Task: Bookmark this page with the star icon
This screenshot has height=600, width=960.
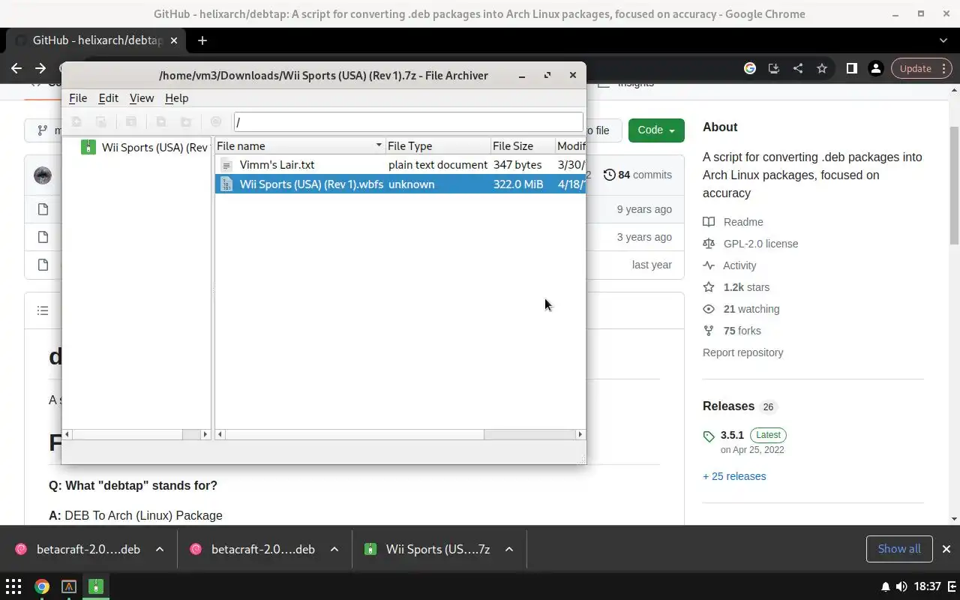Action: 822,68
